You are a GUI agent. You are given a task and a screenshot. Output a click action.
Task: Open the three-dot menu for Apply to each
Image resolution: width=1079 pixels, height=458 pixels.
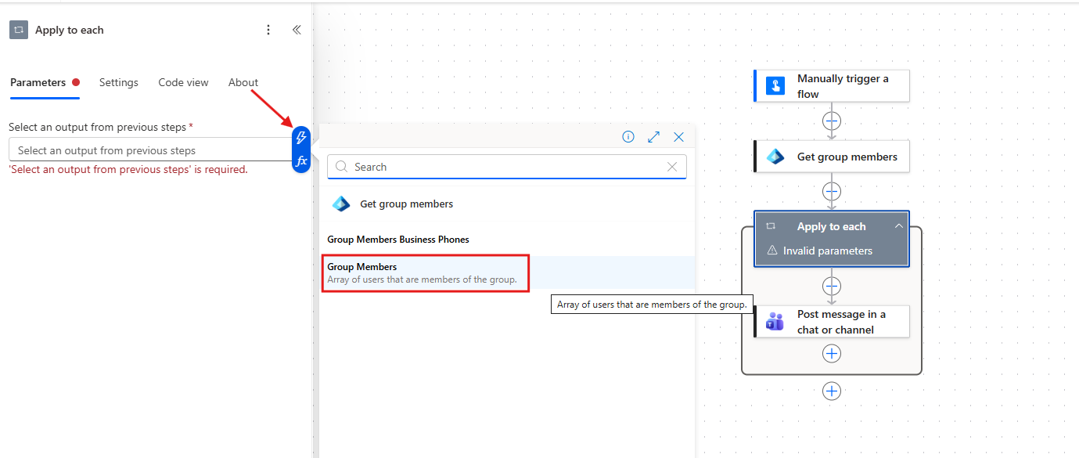[x=268, y=30]
